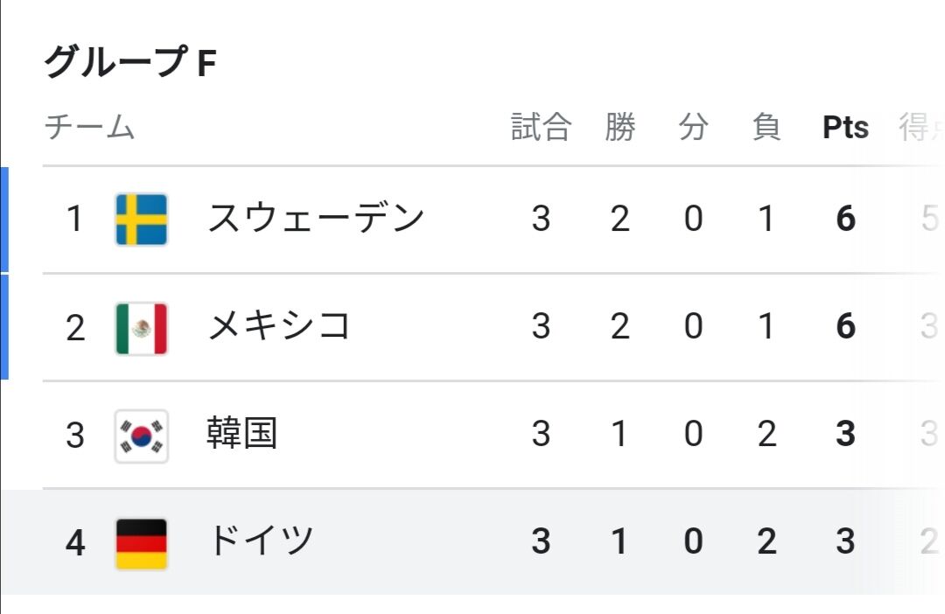945x614 pixels.
Task: Click the 分 column header
Action: click(x=693, y=127)
